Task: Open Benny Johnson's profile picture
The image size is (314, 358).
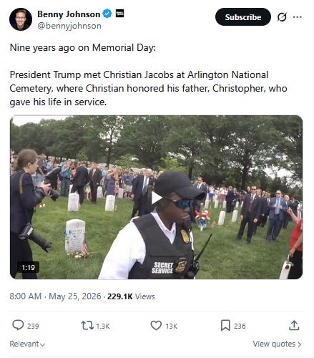Action: [21, 19]
